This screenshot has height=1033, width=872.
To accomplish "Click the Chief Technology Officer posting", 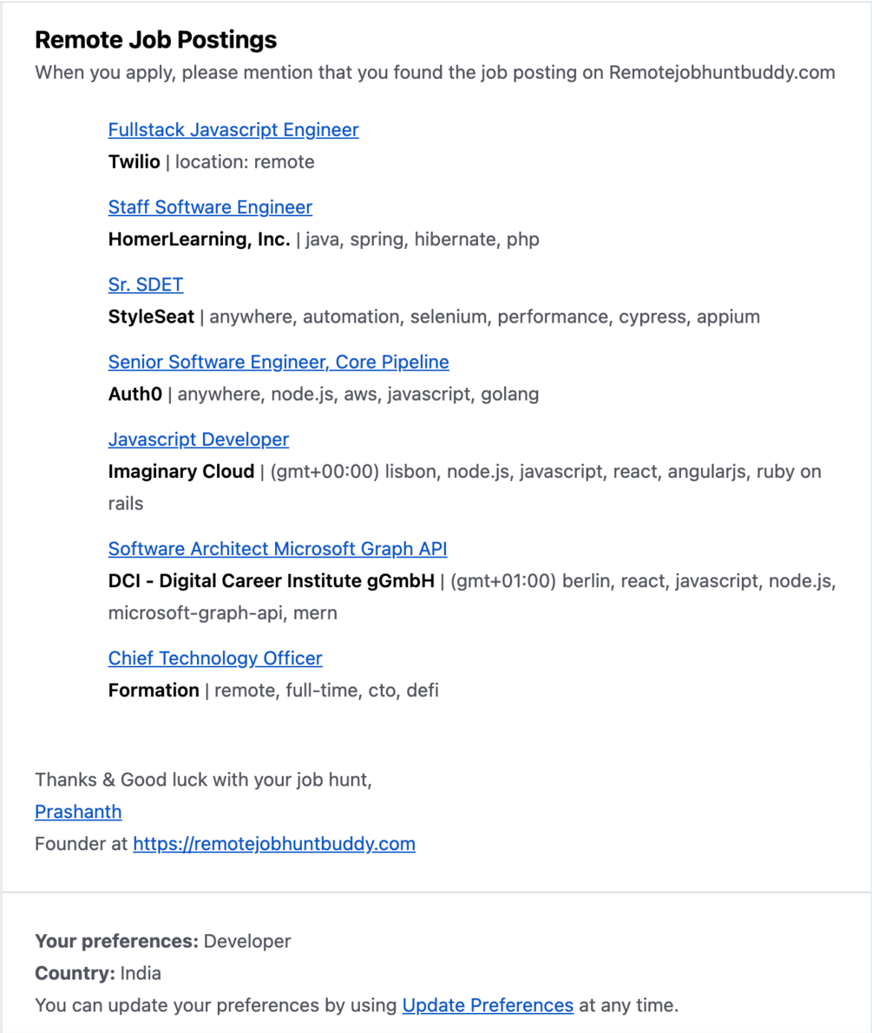I will 215,658.
